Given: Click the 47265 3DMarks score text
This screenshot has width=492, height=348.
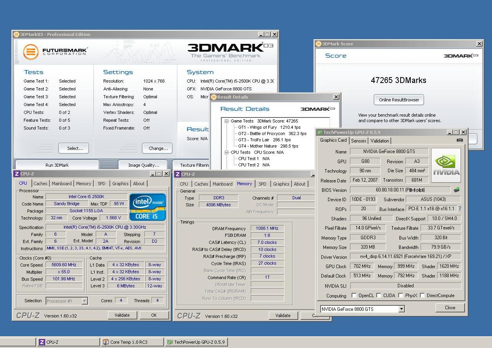Looking at the screenshot, I should point(399,80).
